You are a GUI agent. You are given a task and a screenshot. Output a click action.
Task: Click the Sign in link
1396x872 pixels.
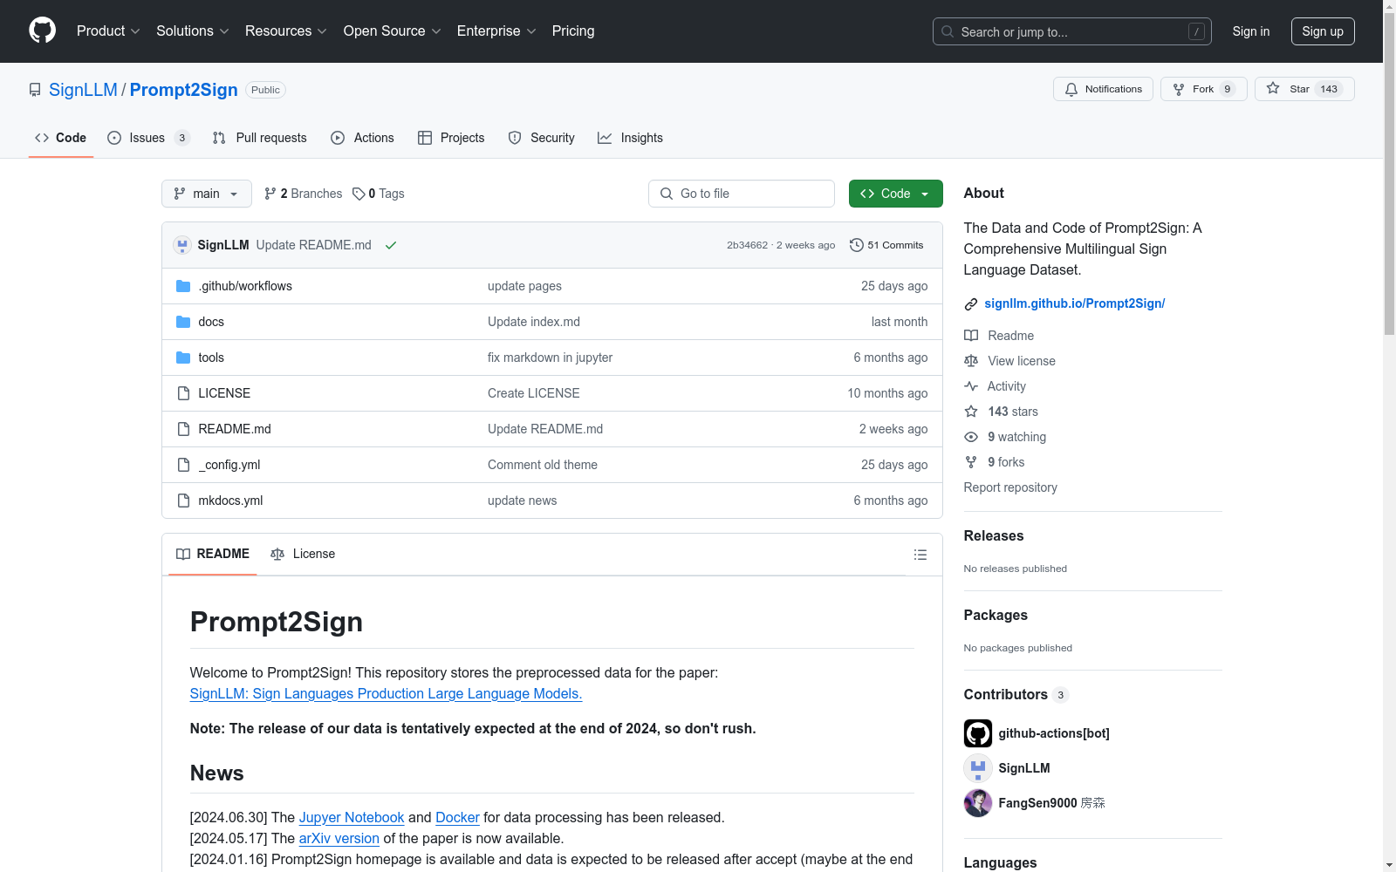[1251, 31]
